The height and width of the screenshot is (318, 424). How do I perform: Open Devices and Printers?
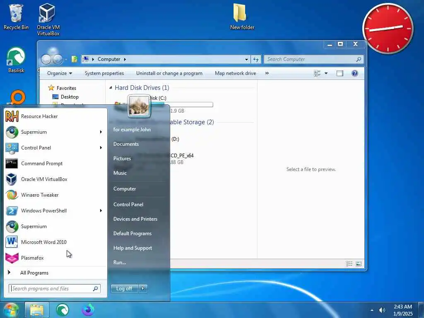pyautogui.click(x=135, y=219)
